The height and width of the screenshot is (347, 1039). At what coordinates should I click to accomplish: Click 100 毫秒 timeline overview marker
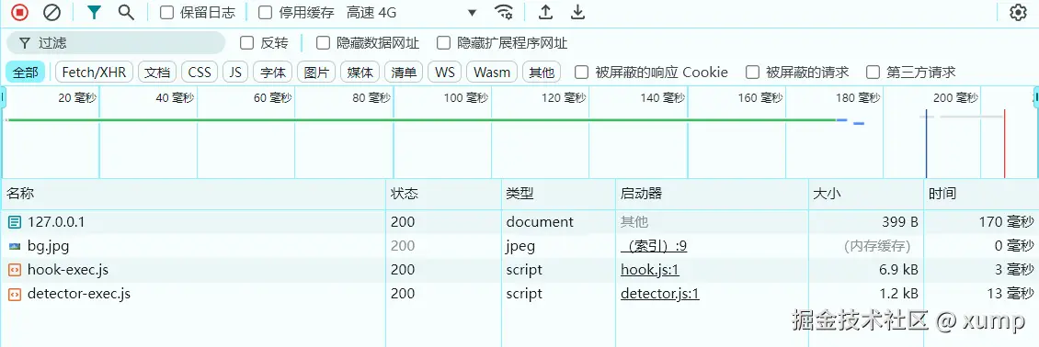466,98
